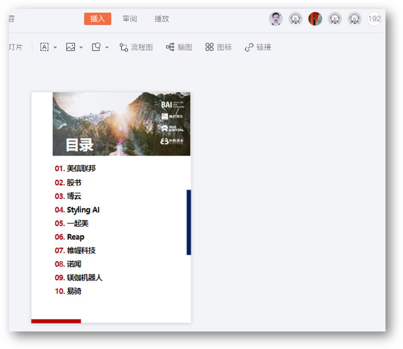Expand the image dropdown arrow
The image size is (403, 349).
click(81, 47)
